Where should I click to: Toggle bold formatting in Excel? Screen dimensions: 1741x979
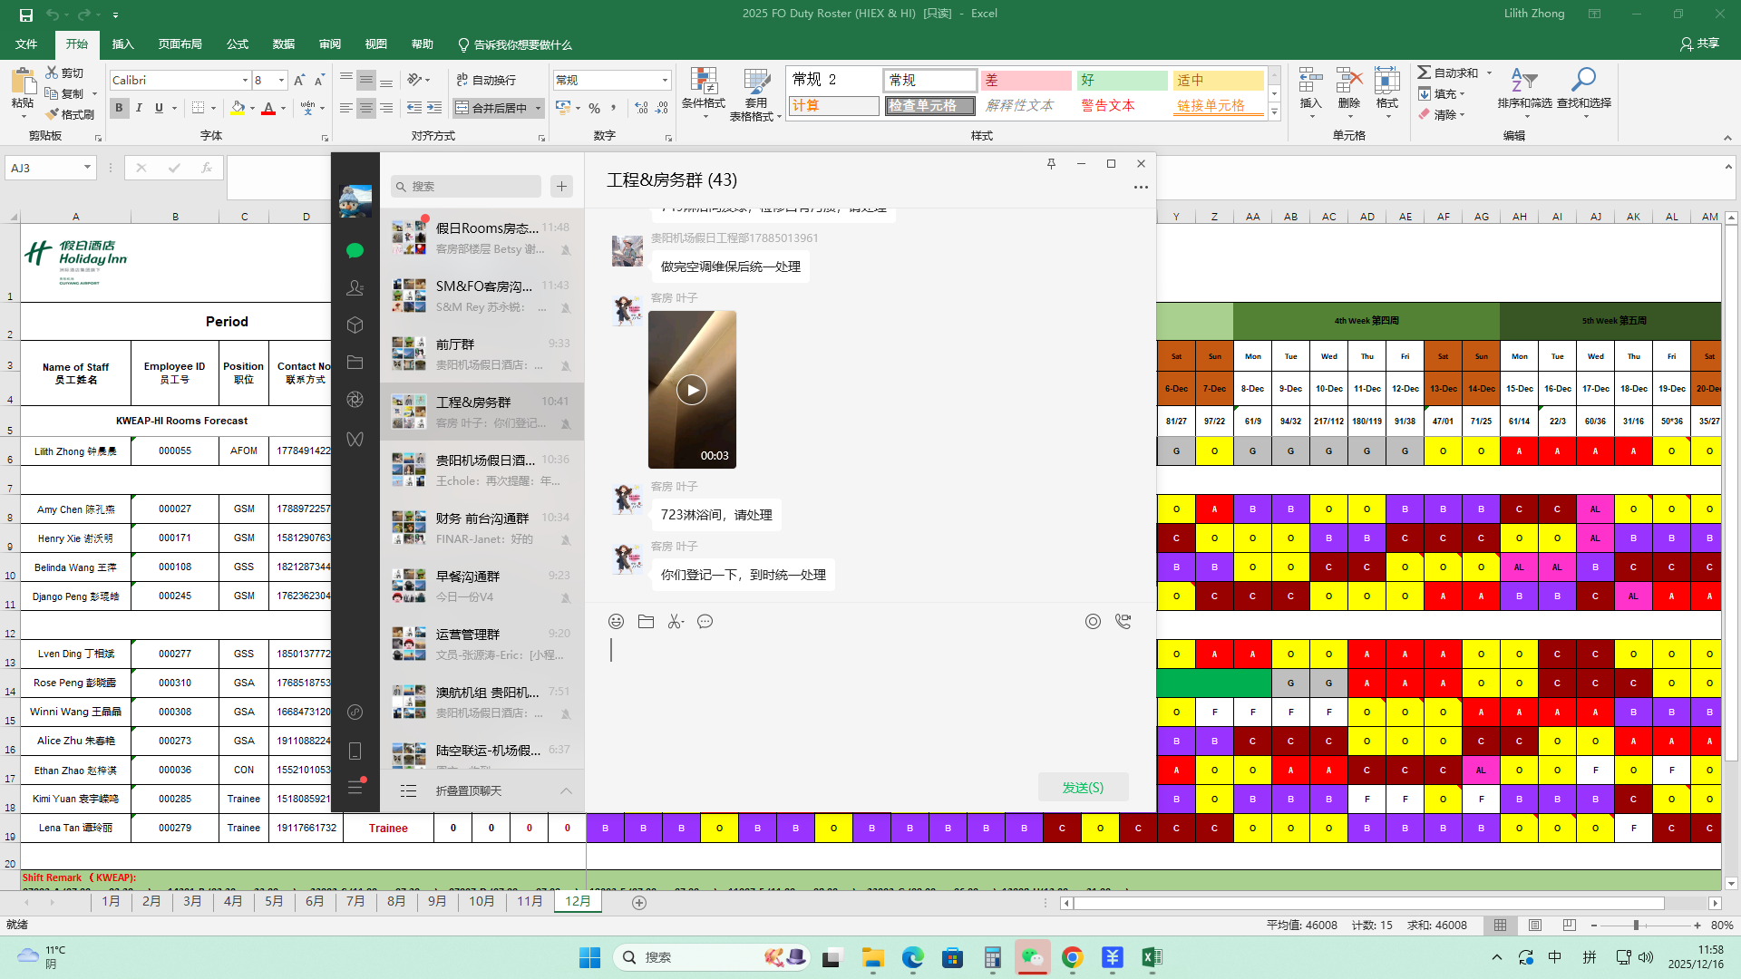(x=119, y=108)
